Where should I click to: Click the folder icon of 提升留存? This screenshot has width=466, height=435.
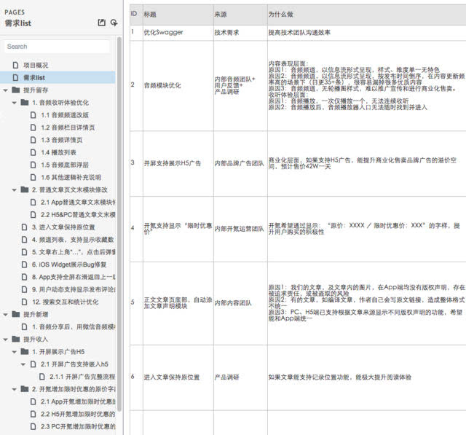[x=15, y=90]
